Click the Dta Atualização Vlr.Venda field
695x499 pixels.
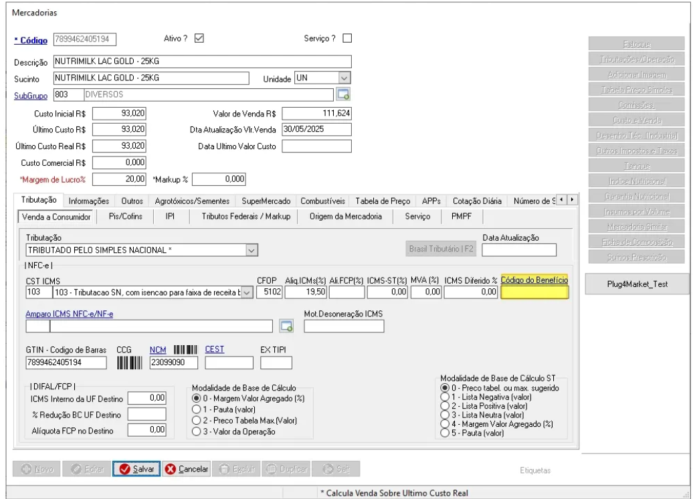(317, 129)
